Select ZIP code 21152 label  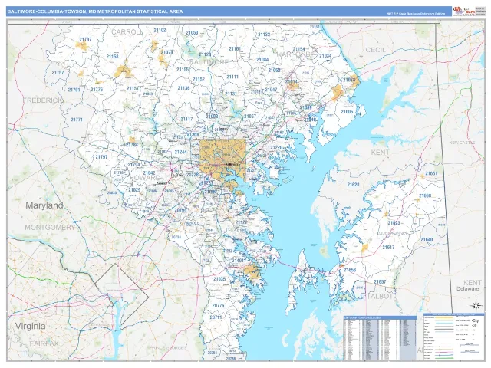click(199, 80)
